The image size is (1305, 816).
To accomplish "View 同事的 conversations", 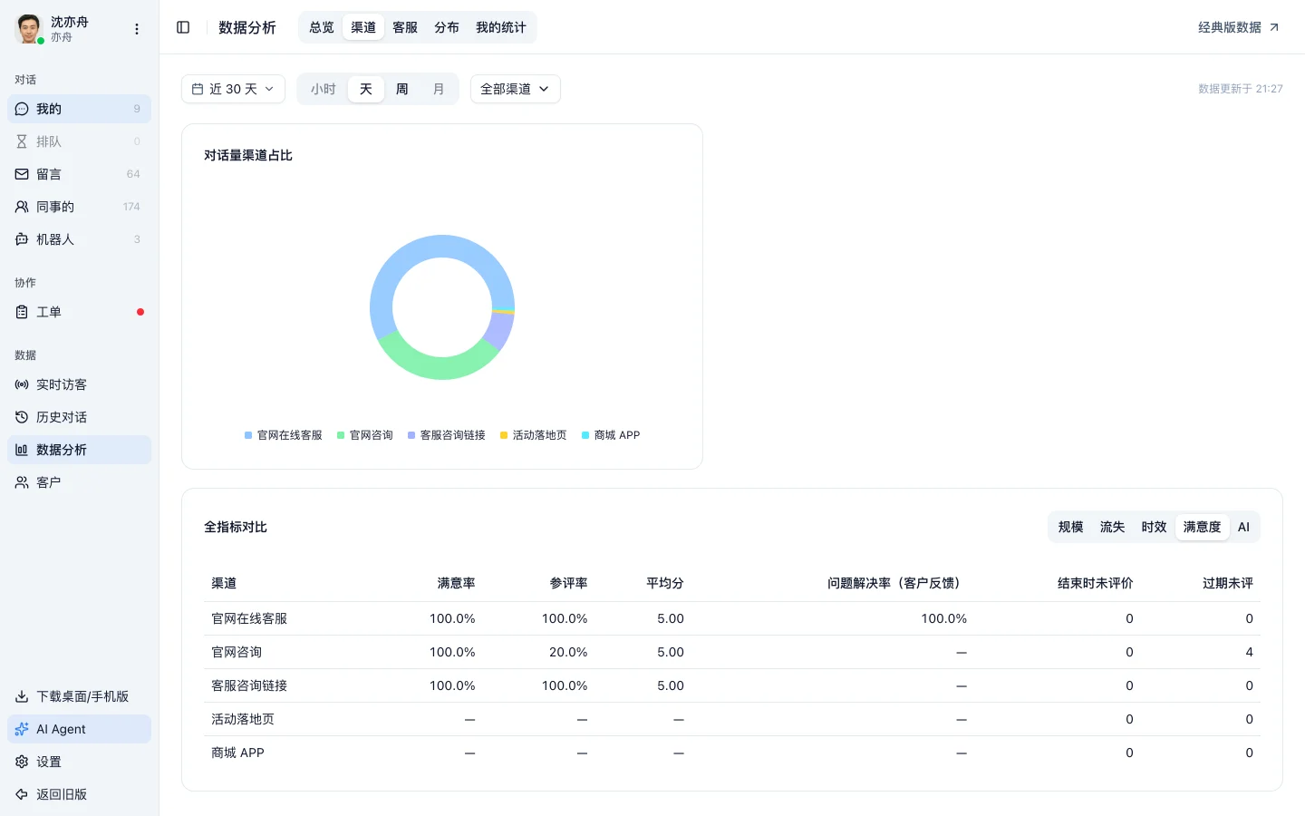I will click(x=79, y=207).
